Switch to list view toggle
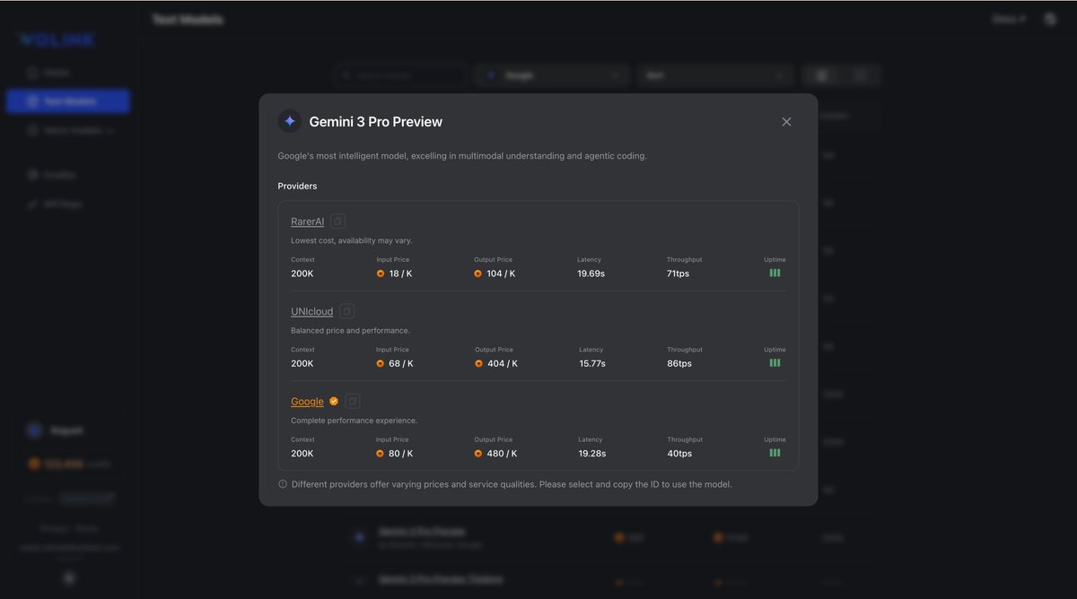1077x599 pixels. [860, 76]
